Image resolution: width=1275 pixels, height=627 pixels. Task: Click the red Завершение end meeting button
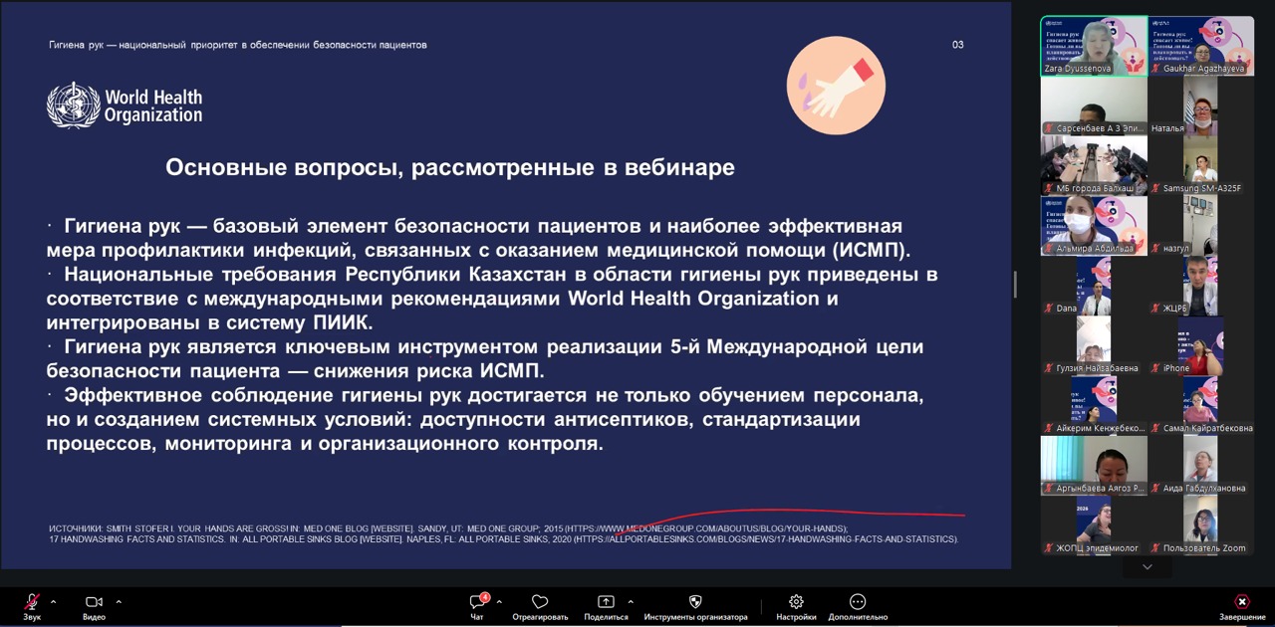1241,602
